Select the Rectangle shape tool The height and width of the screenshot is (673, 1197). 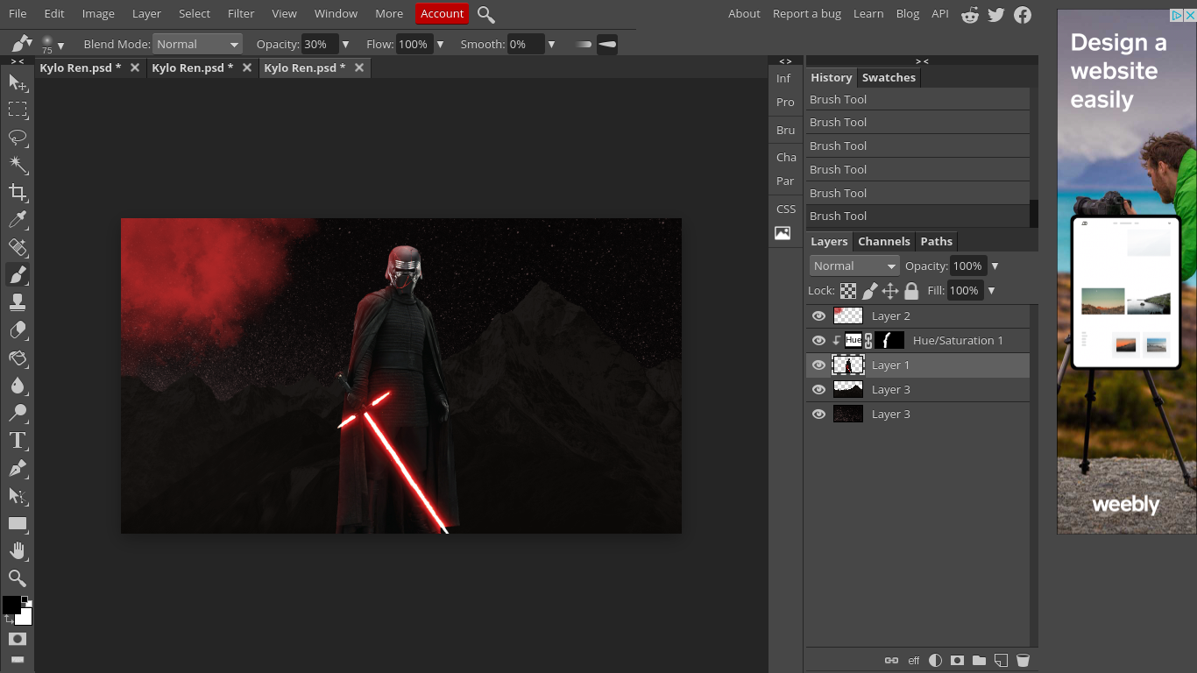[18, 524]
